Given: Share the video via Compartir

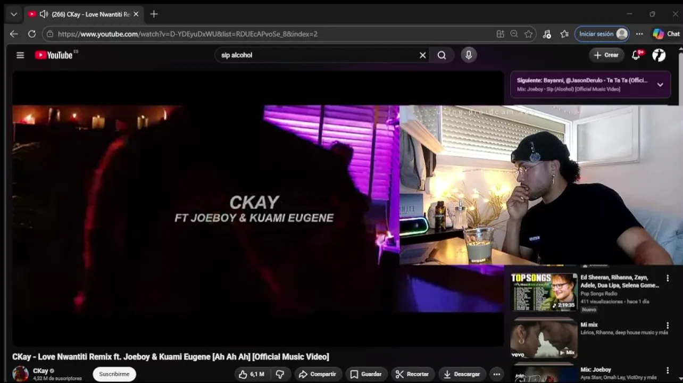Looking at the screenshot, I should (x=318, y=374).
